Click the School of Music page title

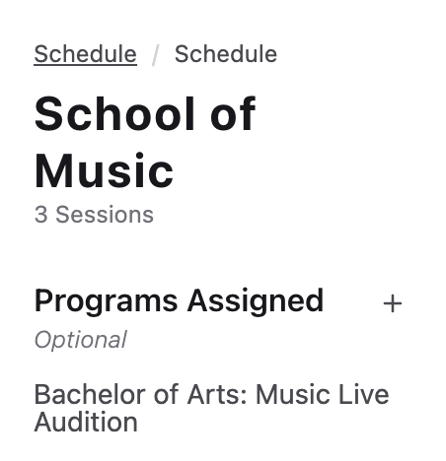145,142
